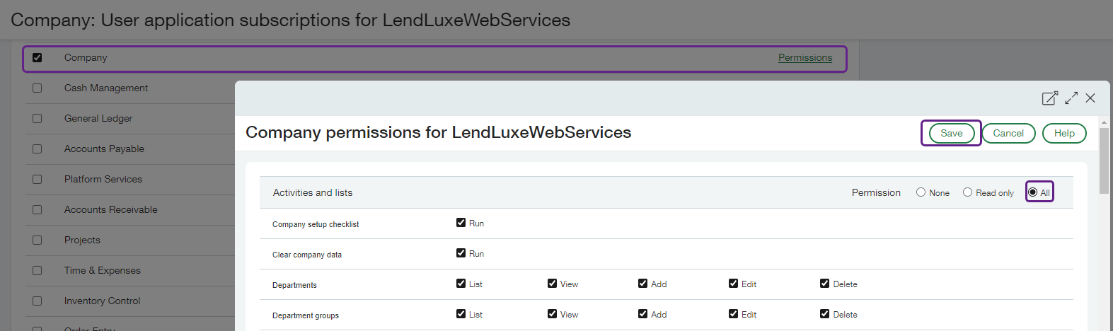Select the All permission radio button

coord(1033,192)
